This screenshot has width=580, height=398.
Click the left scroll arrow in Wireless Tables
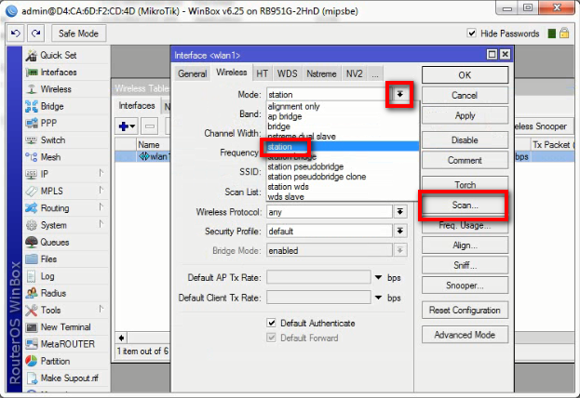(121, 338)
